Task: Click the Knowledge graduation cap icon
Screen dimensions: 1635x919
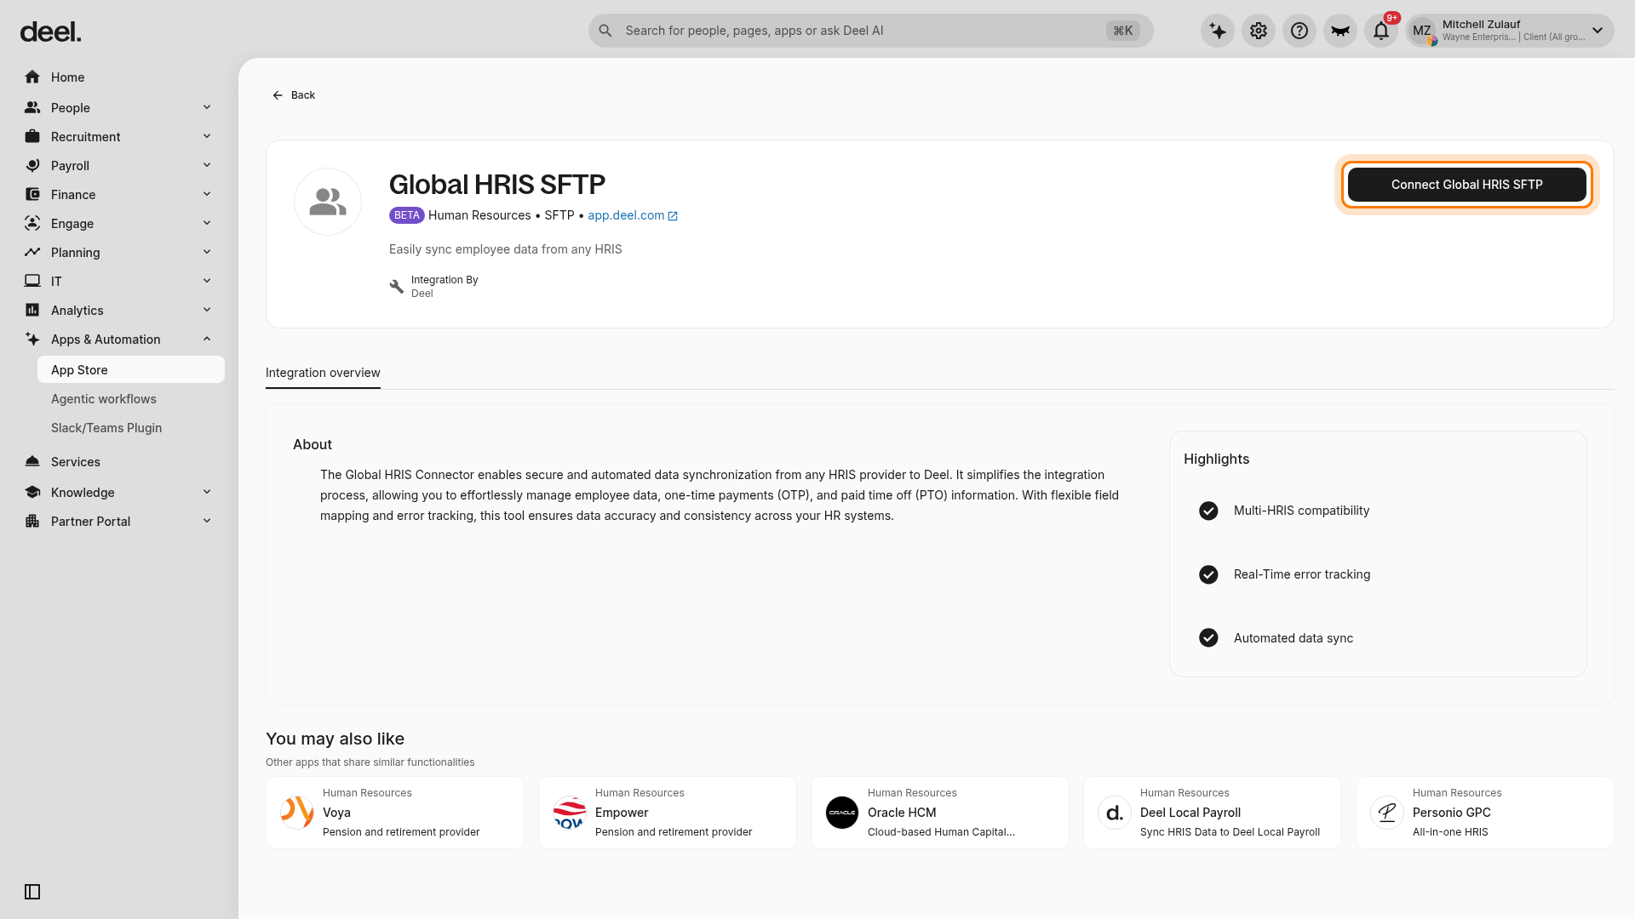Action: 32,493
